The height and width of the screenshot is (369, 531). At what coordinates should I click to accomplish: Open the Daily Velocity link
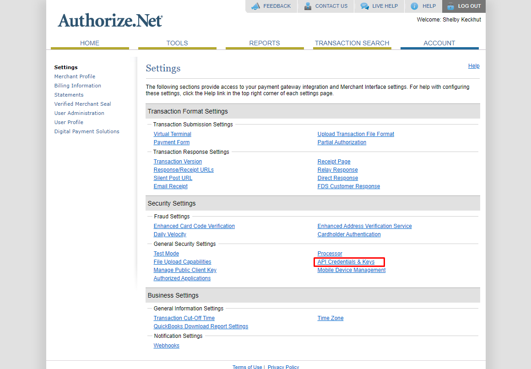tap(170, 234)
